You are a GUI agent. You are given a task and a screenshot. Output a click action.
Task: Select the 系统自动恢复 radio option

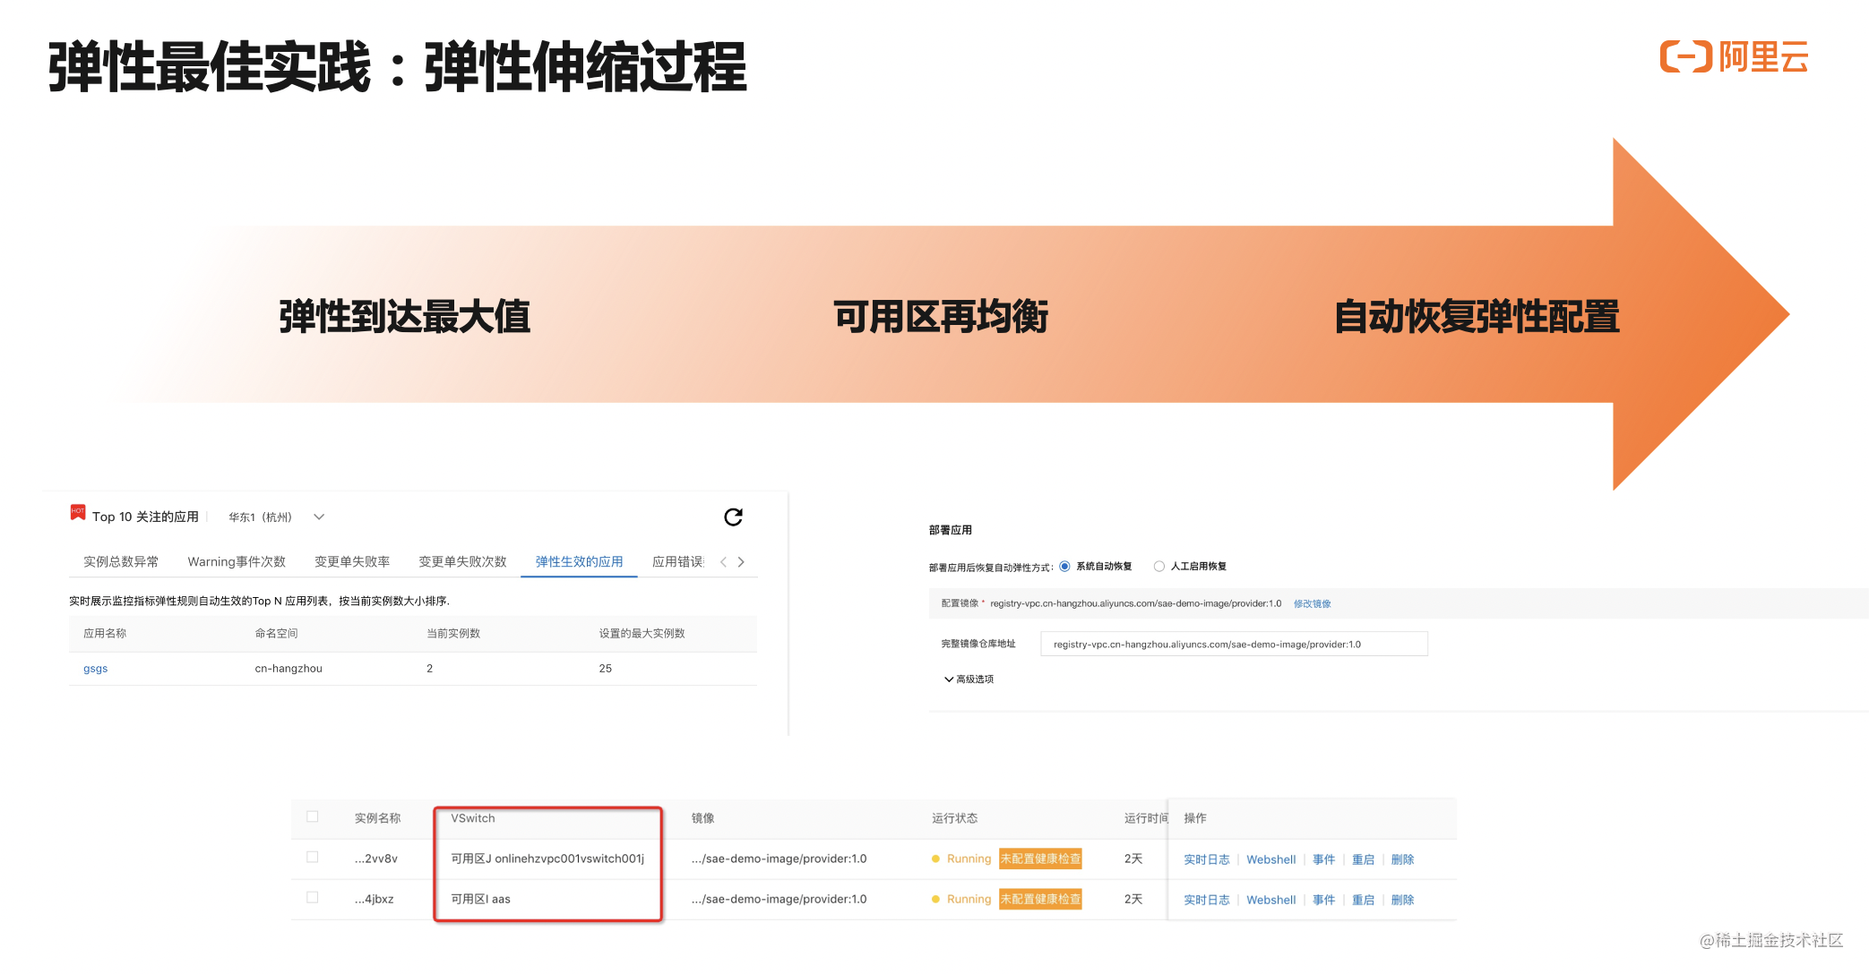click(1064, 566)
